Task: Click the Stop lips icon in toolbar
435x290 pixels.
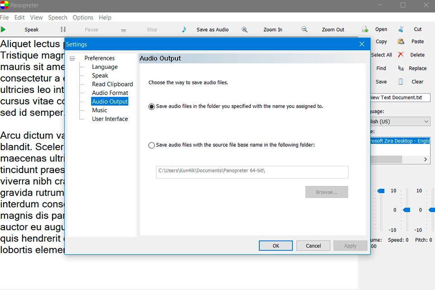Action: (x=123, y=30)
